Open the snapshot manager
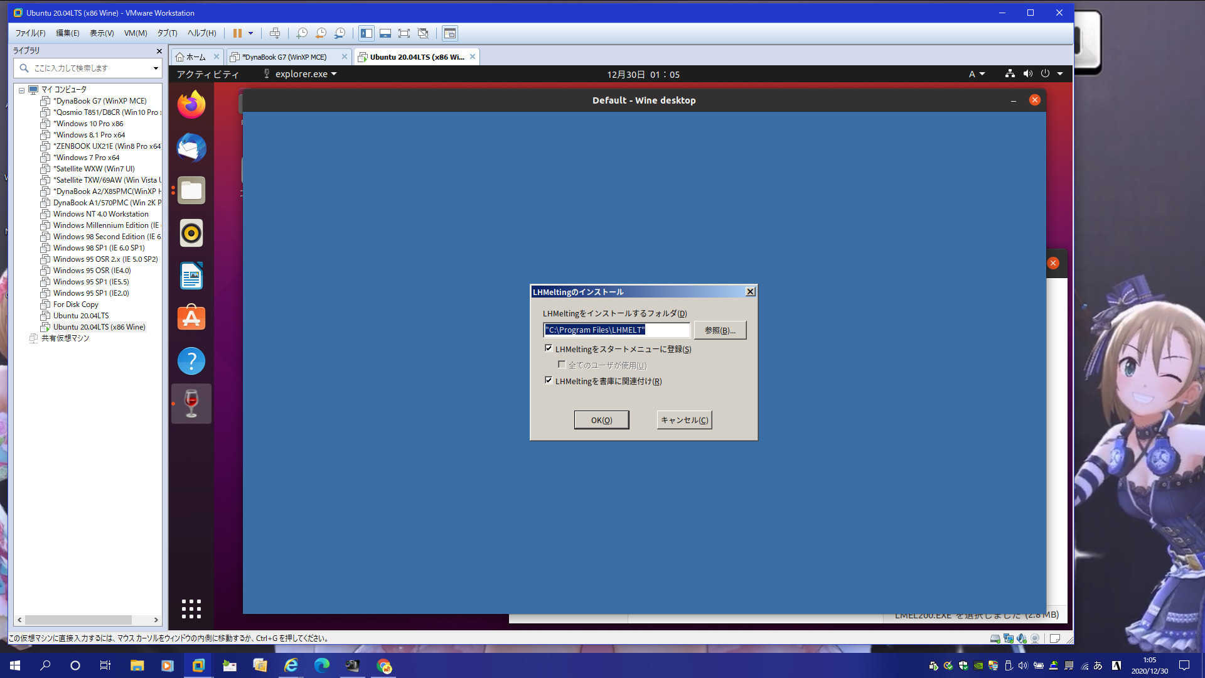Screen dimensions: 1205x678 [x=340, y=33]
